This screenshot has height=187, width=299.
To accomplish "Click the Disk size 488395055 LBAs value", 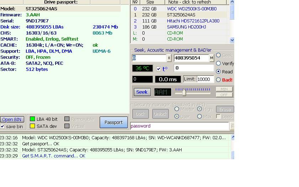I will [x=44, y=27].
